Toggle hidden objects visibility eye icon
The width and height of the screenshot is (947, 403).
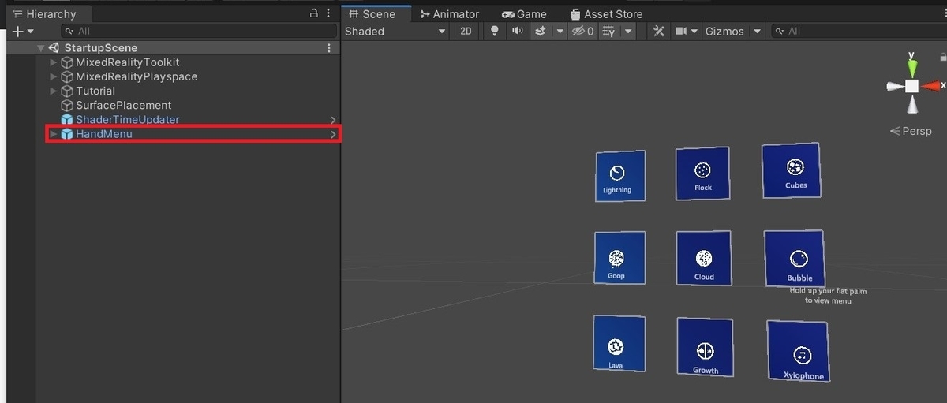(583, 32)
